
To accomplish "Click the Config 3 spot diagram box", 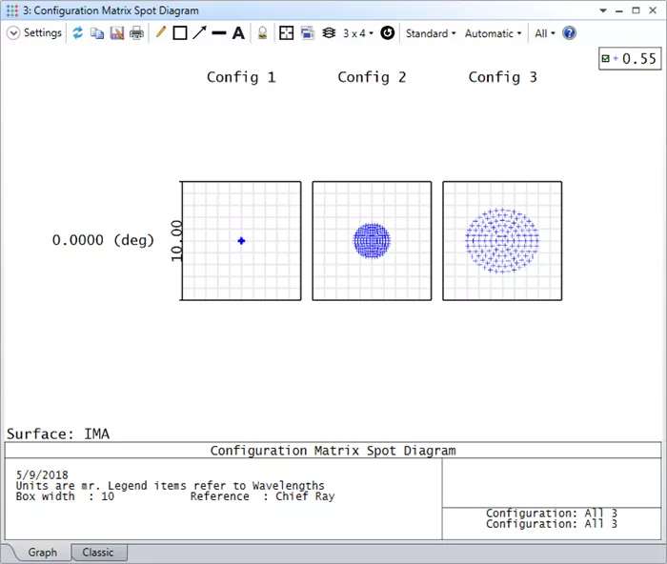I will [x=502, y=241].
